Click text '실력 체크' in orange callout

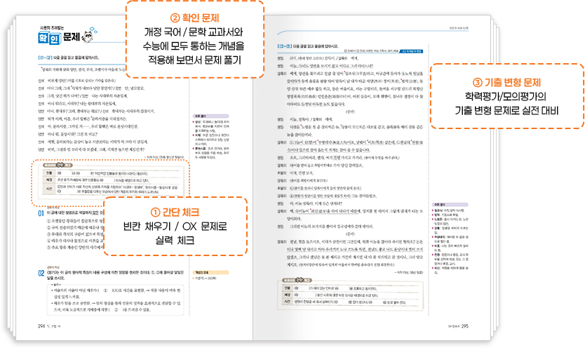[x=175, y=241]
